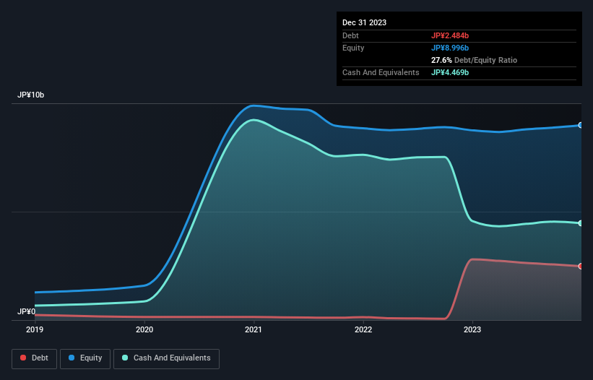Toggle the Debt series in the legend
Screen dimensions: 593x380
(x=34, y=358)
